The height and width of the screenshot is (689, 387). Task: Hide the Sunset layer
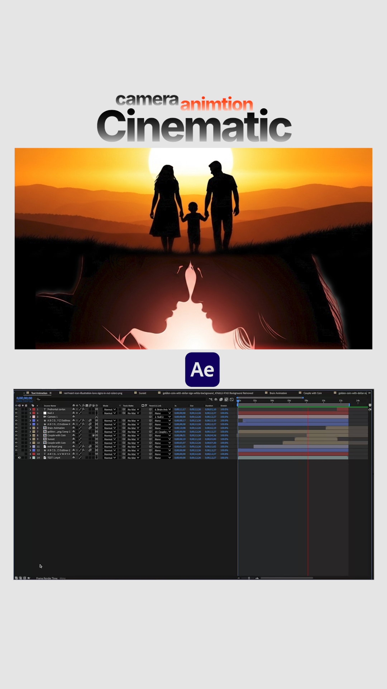pos(16,439)
